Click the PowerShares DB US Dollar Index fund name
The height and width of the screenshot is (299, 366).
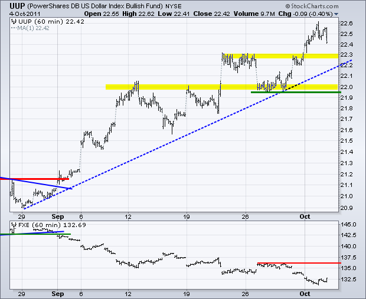(95, 6)
